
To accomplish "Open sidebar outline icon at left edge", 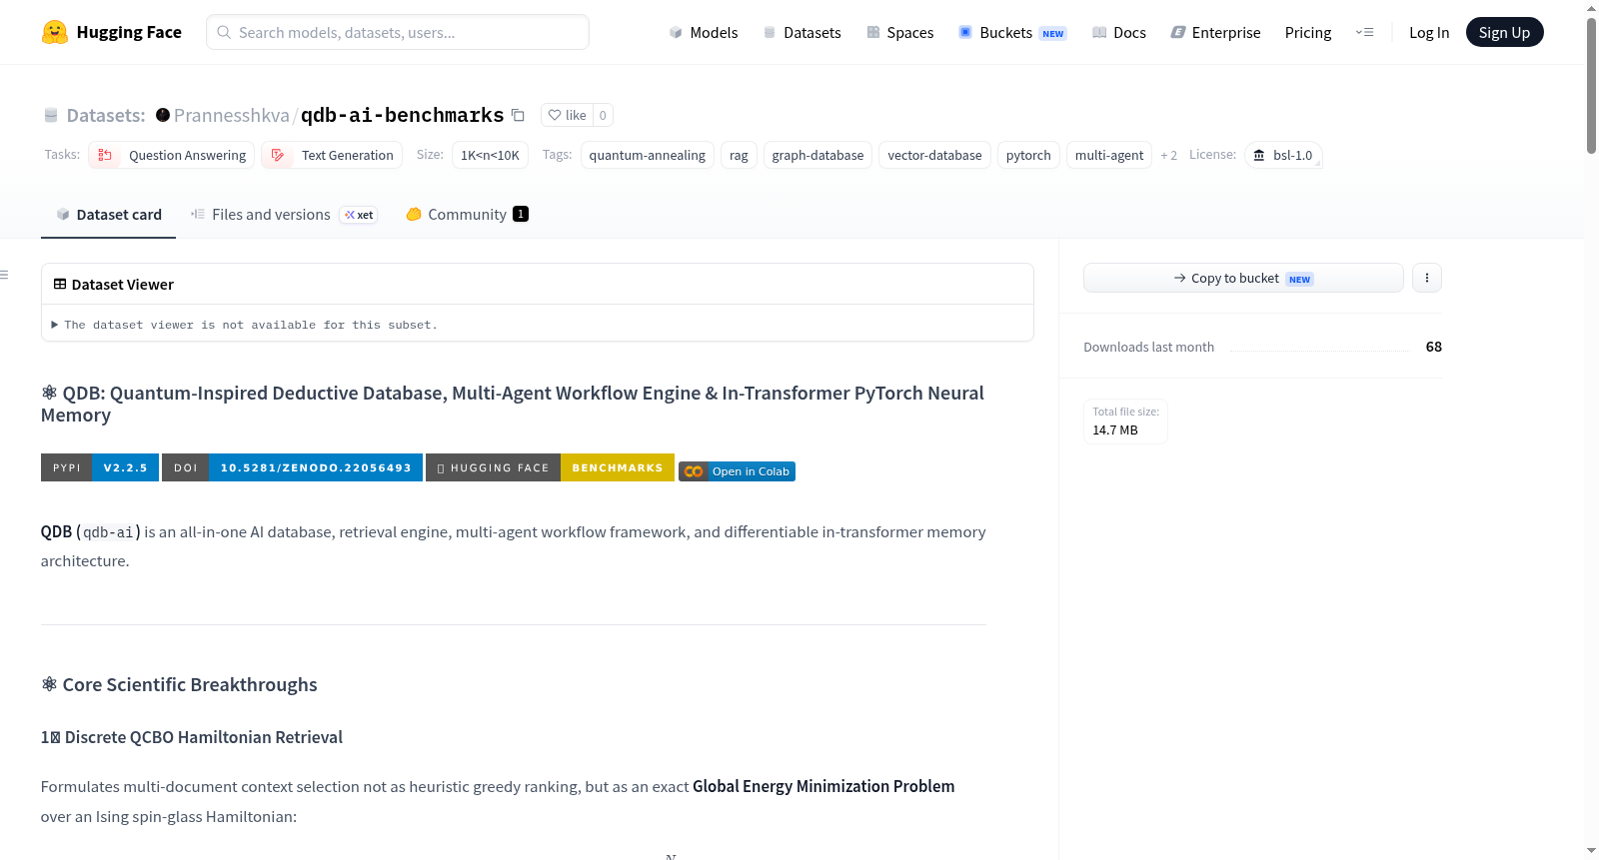I will [5, 275].
